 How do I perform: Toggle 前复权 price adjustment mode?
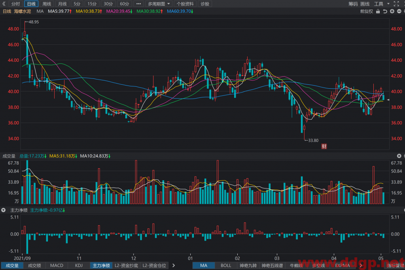[367, 11]
